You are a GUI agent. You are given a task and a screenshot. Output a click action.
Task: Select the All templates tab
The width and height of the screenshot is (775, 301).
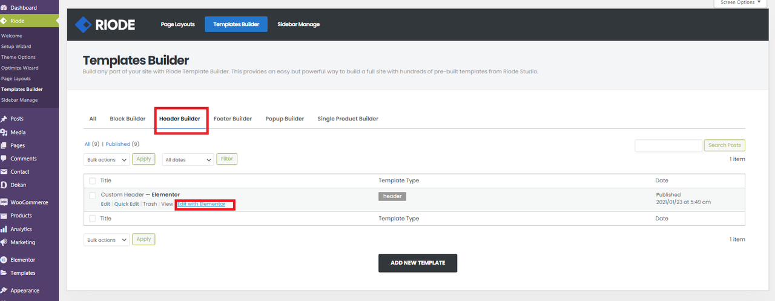click(x=93, y=119)
